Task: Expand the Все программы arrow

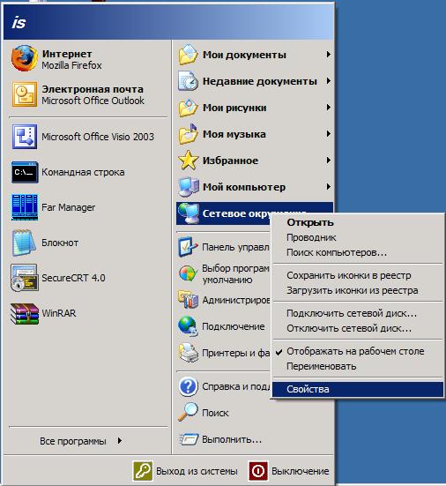Action: (x=120, y=440)
